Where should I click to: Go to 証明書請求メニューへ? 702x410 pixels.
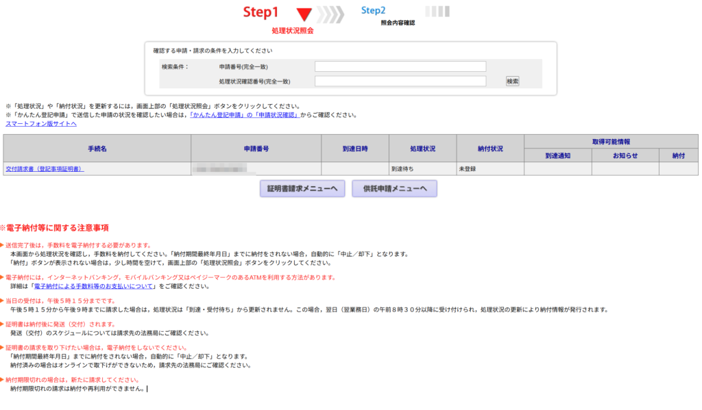pyautogui.click(x=302, y=189)
